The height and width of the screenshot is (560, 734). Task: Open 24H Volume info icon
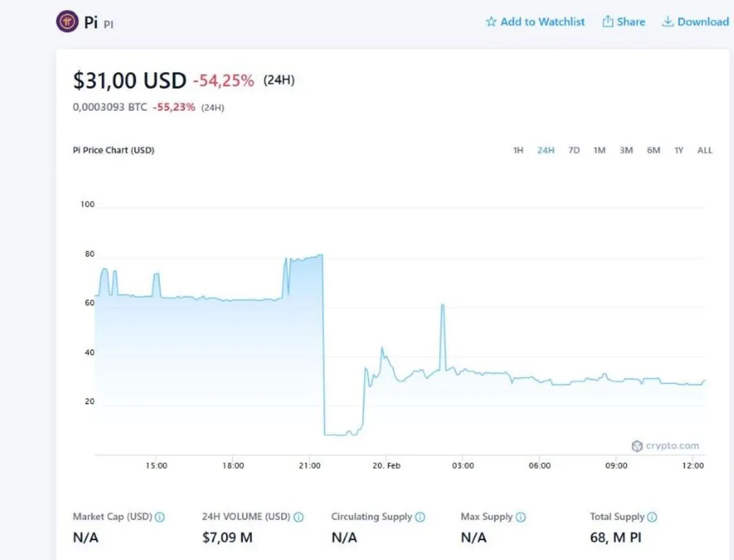tap(298, 517)
